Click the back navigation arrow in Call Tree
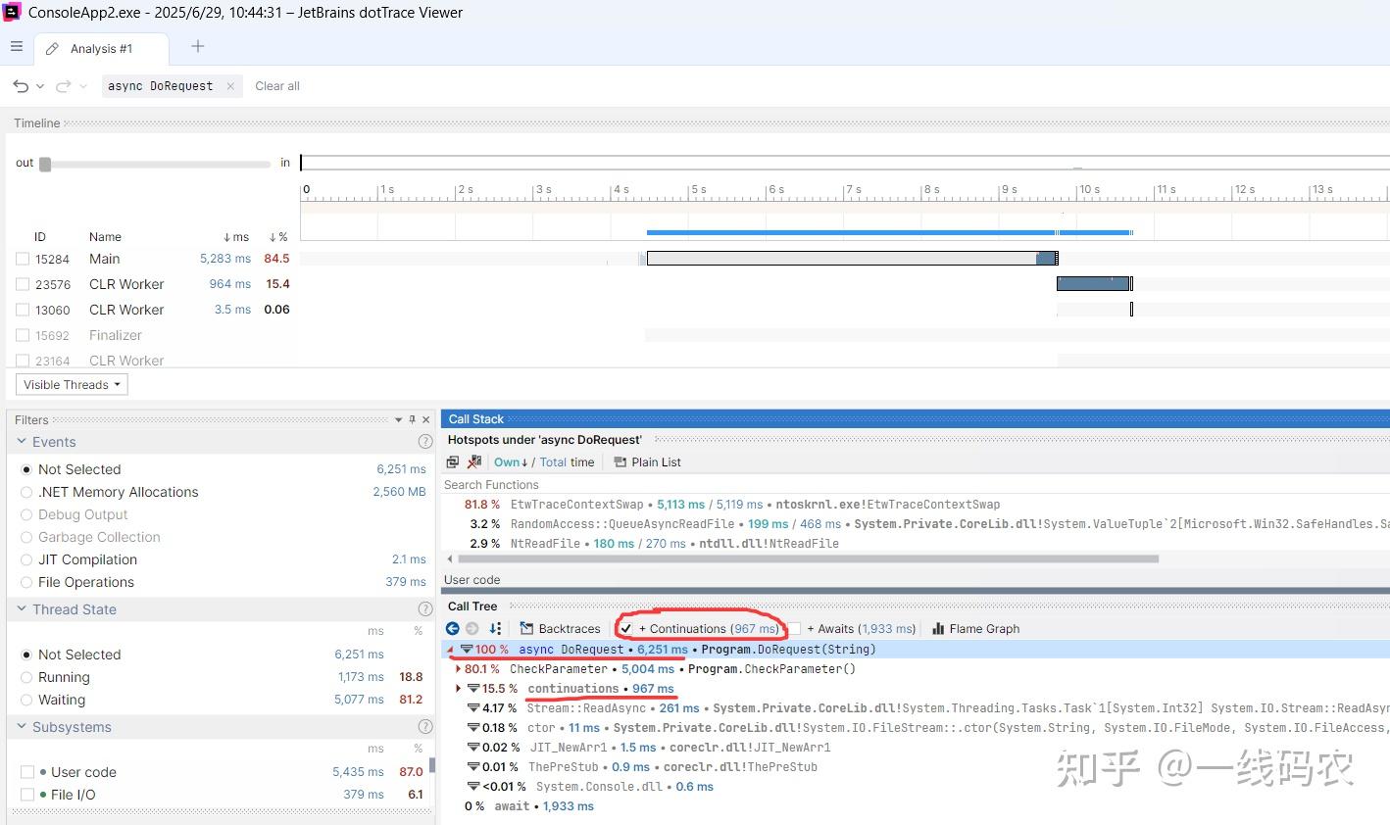Image resolution: width=1390 pixels, height=825 pixels. 452,628
